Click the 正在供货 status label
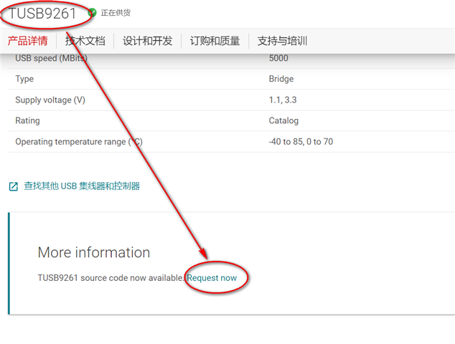The height and width of the screenshot is (344, 455). (116, 13)
